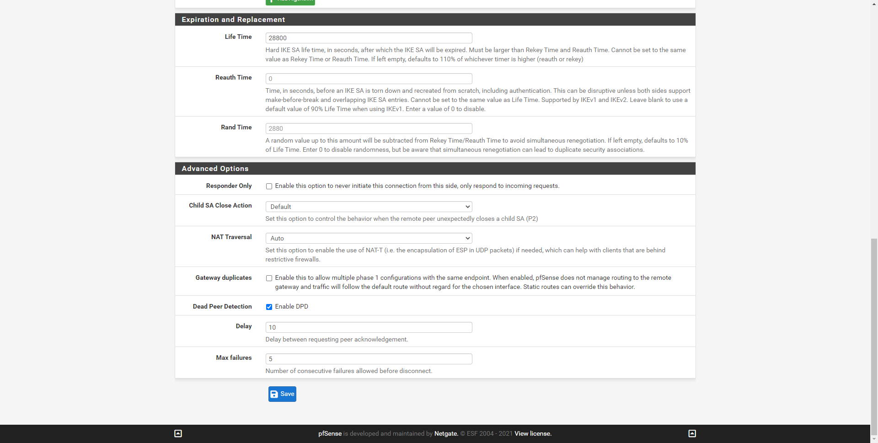Focus the Life Time input field
878x443 pixels.
(x=369, y=38)
